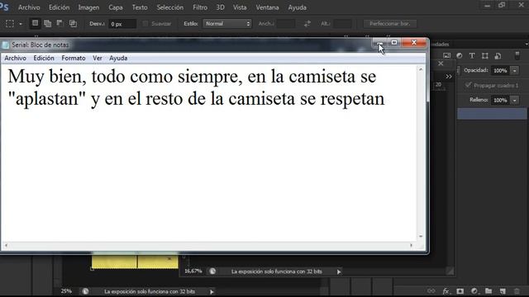Open Notepad Formato menu
This screenshot has width=529, height=297.
[x=74, y=58]
